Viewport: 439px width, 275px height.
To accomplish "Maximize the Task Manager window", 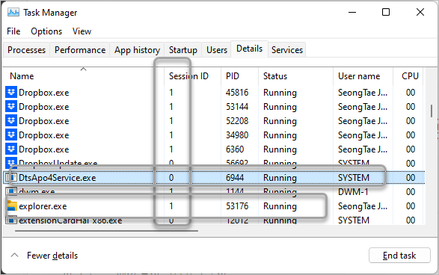I will (386, 12).
